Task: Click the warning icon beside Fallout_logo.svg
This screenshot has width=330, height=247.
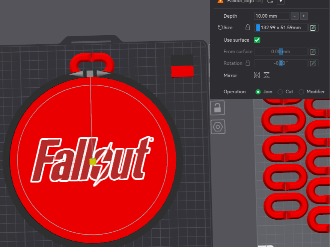Action: (221, 1)
